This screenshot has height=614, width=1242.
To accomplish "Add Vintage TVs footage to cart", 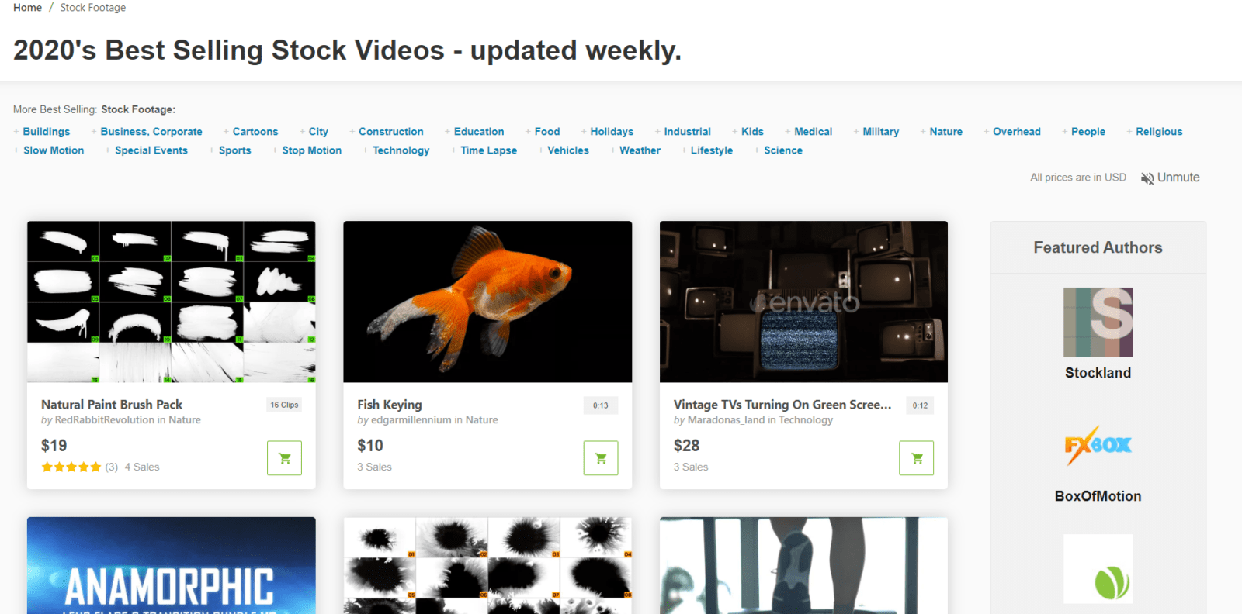I will (x=917, y=458).
